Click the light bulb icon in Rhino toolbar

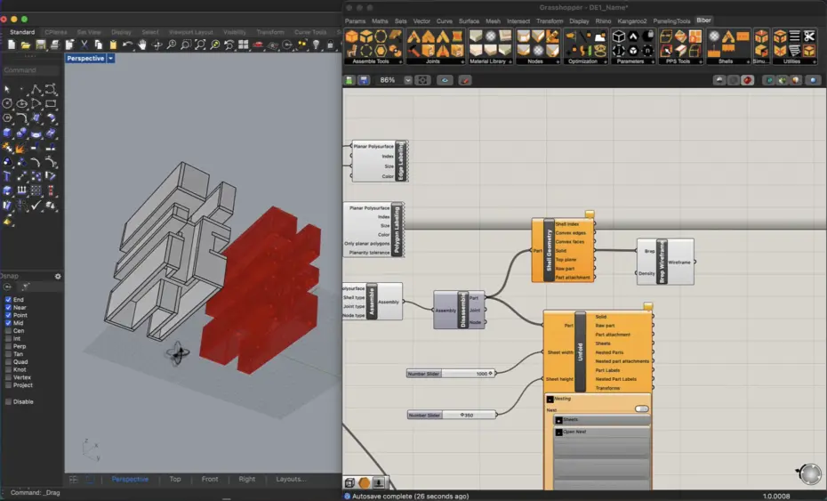point(316,45)
